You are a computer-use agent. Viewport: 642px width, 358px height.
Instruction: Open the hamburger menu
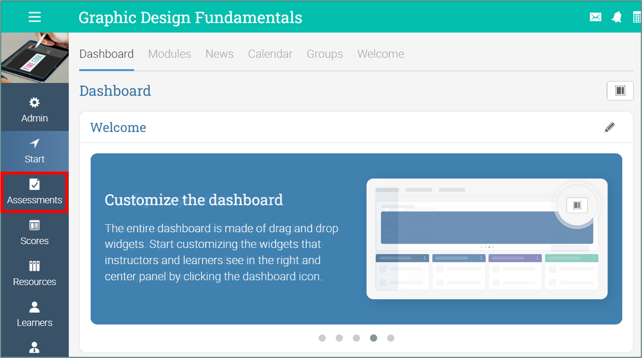point(35,17)
